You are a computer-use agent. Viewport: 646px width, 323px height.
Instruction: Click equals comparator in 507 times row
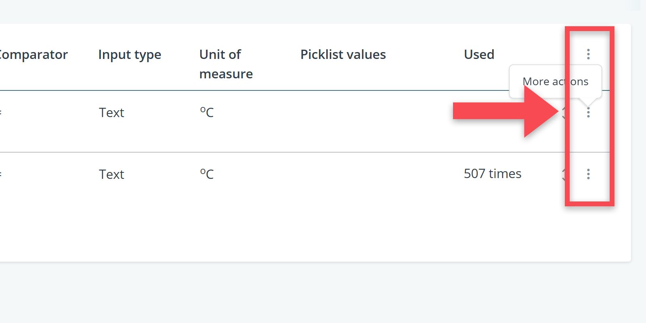(1, 174)
